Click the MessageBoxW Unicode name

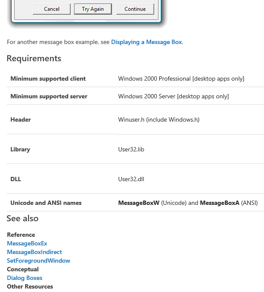(x=139, y=203)
